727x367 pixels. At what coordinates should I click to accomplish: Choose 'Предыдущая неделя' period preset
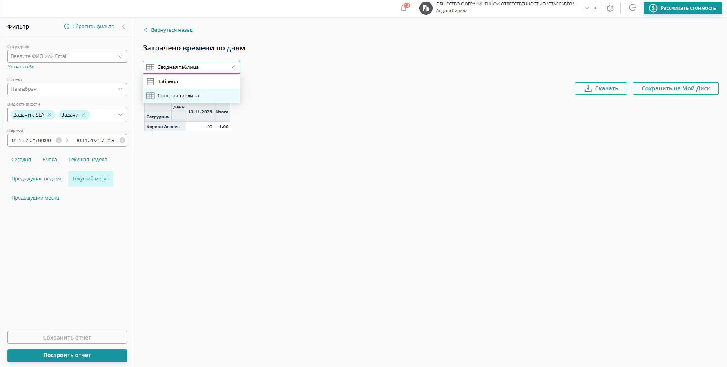pos(36,179)
